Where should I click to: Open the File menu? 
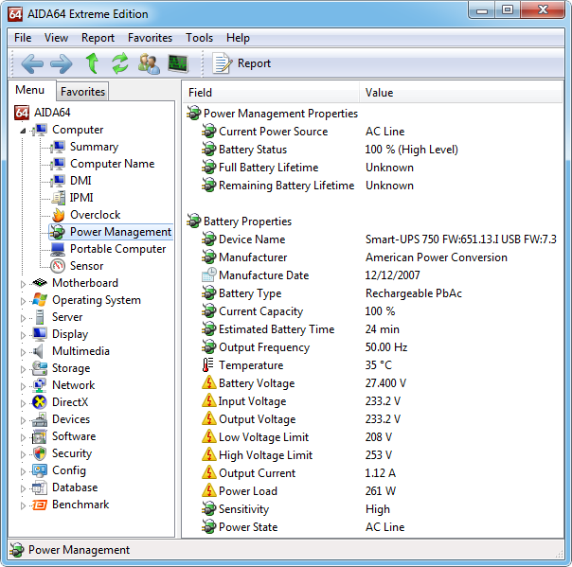(x=23, y=38)
